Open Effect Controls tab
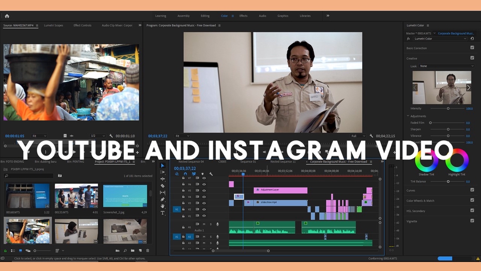481x271 pixels. coord(82,26)
